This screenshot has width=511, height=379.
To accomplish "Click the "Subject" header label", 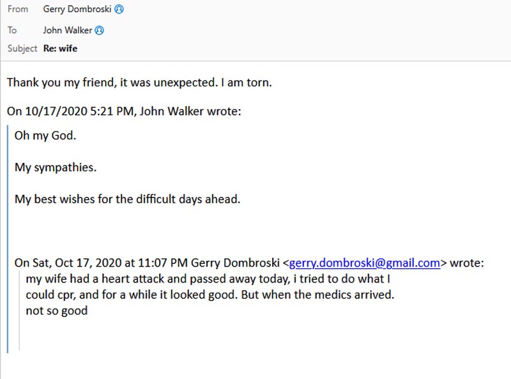I will (23, 48).
